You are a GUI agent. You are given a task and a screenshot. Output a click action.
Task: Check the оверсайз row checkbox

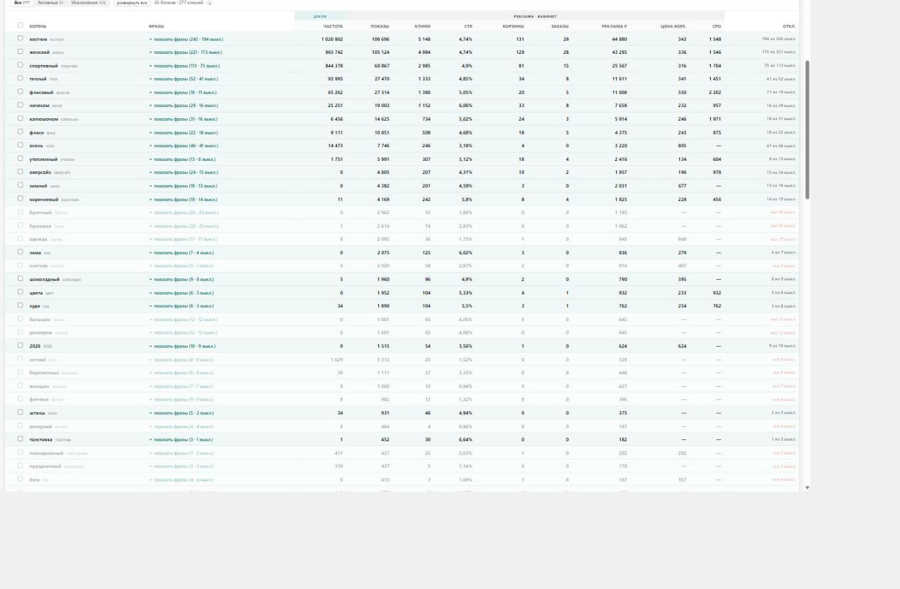[20, 172]
